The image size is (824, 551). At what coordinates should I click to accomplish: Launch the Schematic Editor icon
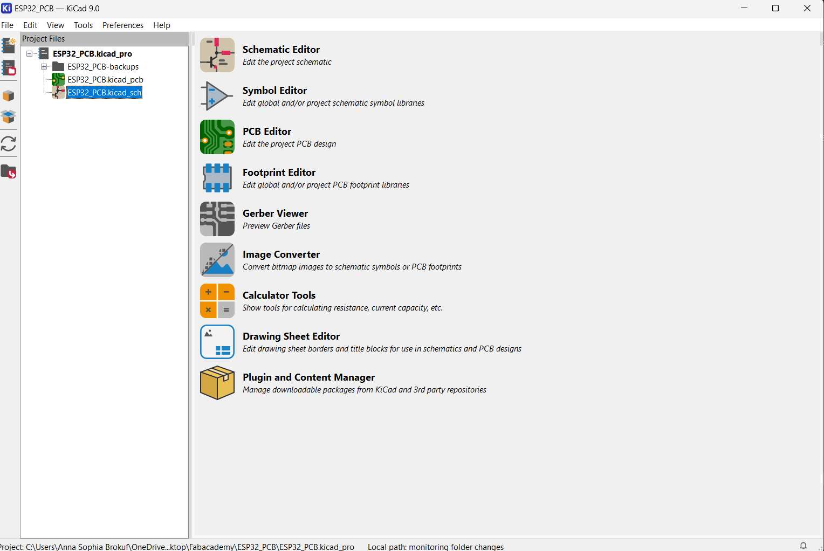click(217, 55)
